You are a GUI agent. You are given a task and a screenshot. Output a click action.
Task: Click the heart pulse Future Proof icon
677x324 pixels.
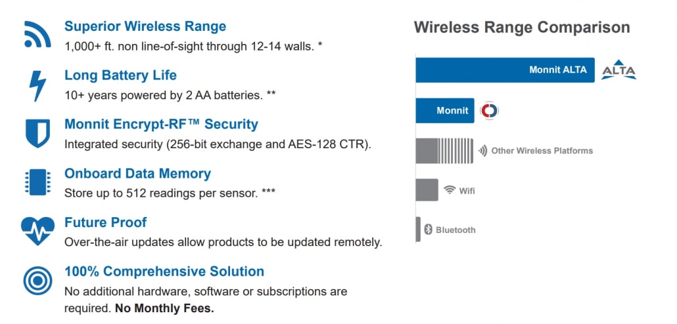[x=37, y=230]
